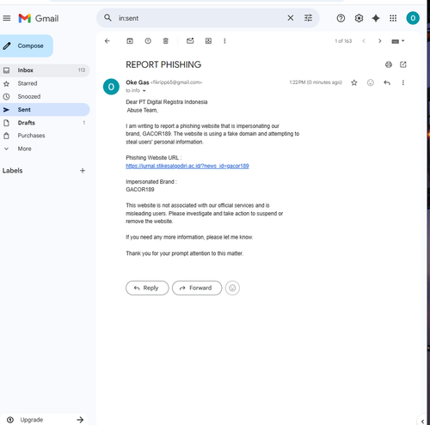Print all with the printer icon
430x425 pixels.
(389, 64)
